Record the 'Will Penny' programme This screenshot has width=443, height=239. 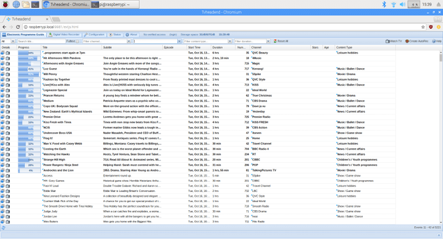8,74
